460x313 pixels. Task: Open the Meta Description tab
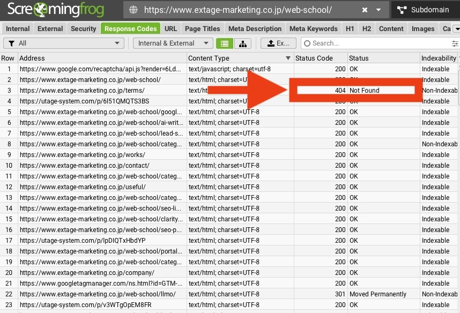pos(255,29)
